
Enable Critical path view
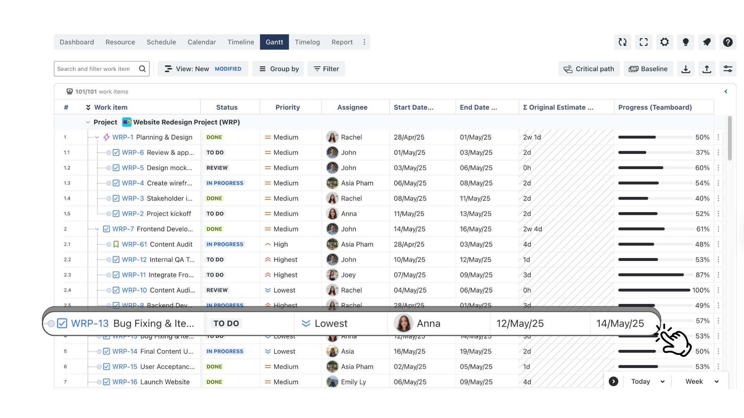point(589,69)
